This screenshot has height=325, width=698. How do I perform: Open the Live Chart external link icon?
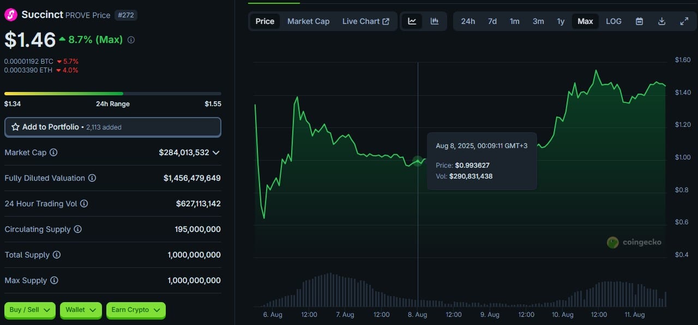coord(387,21)
